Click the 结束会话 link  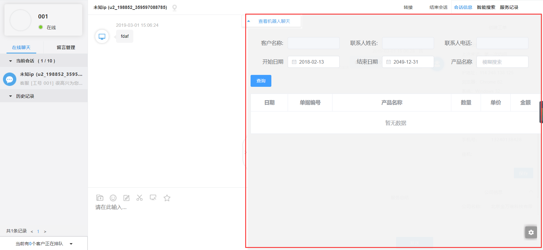438,7
